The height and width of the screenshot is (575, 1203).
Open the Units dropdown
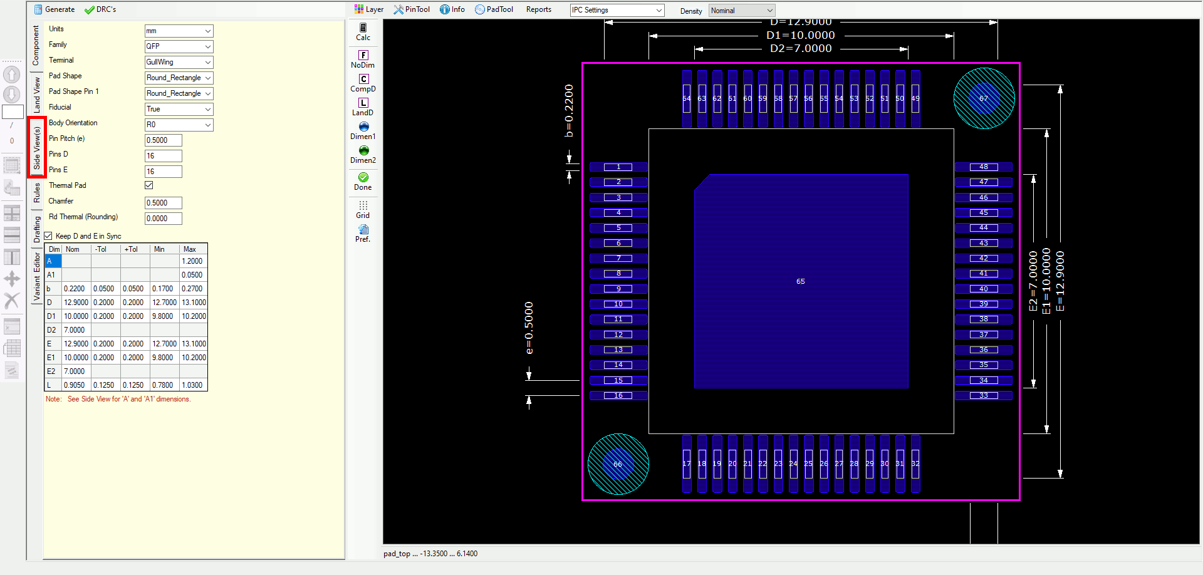coord(179,31)
